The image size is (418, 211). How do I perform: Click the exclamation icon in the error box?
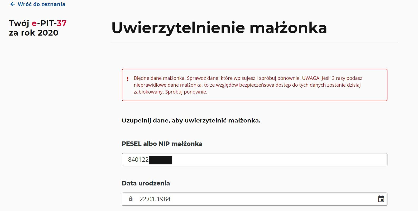click(x=128, y=78)
